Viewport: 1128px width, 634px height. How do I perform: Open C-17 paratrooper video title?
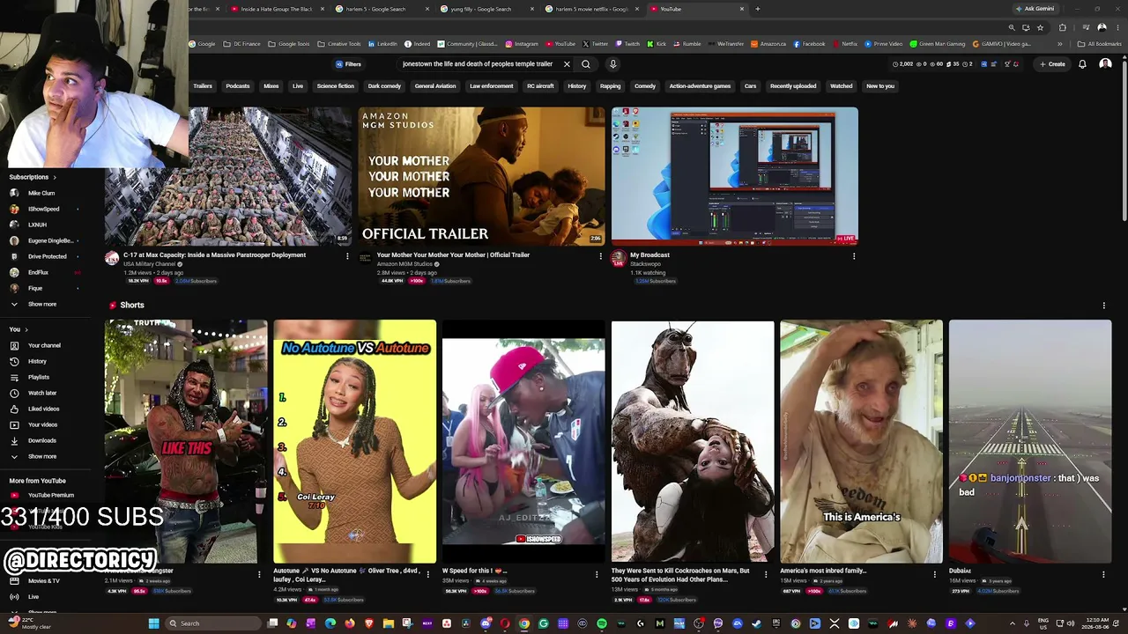point(214,255)
